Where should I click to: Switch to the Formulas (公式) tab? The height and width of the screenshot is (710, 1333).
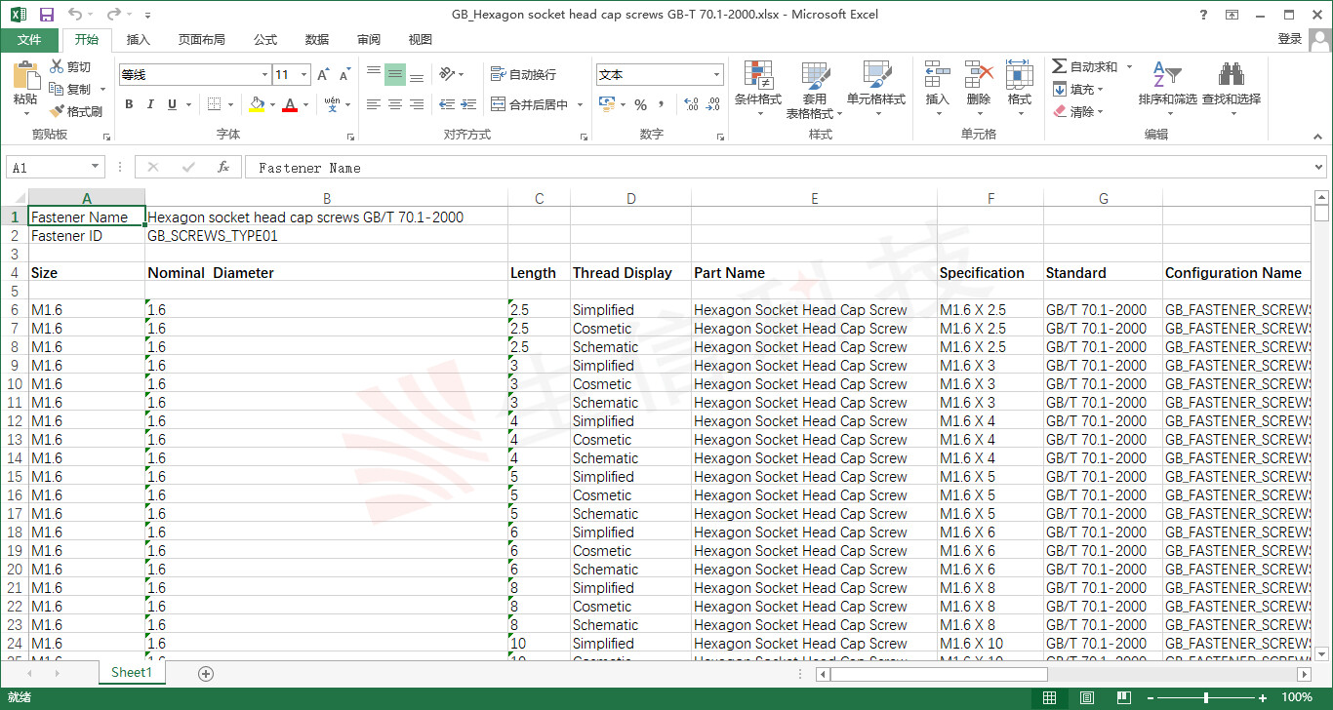(265, 39)
